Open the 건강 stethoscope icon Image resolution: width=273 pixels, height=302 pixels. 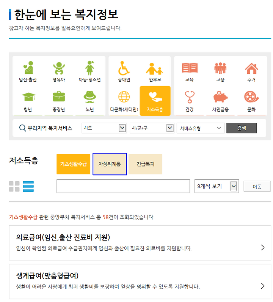[x=190, y=97]
